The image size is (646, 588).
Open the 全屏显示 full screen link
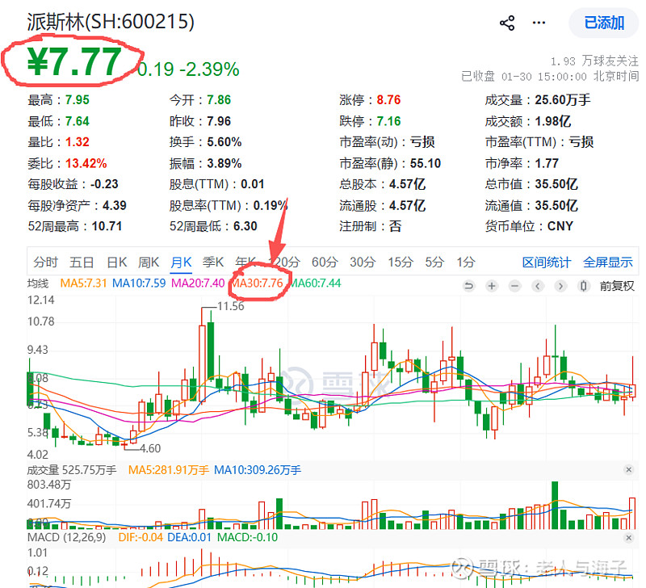(608, 262)
